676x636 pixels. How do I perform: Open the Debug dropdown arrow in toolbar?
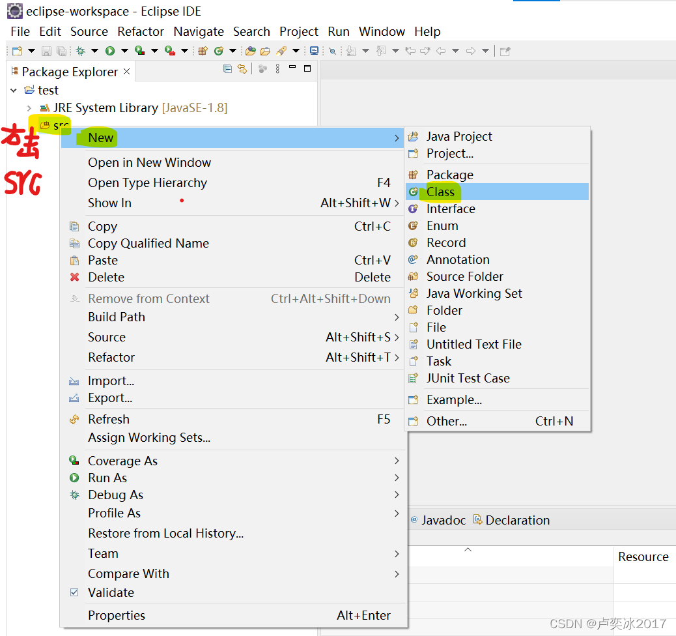tap(95, 51)
